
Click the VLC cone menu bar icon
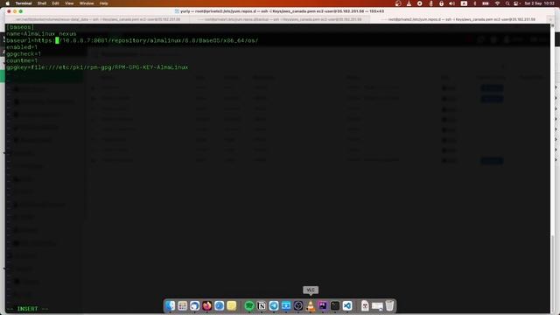[x=409, y=3]
